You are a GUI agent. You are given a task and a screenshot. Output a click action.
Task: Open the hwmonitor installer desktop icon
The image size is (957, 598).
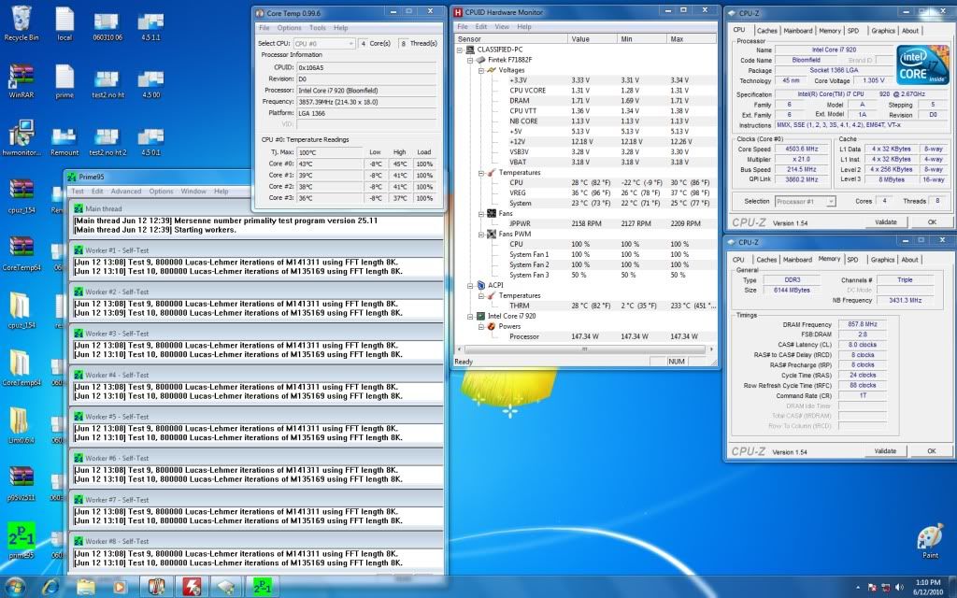pyautogui.click(x=21, y=137)
